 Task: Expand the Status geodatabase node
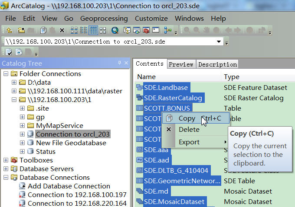(22, 151)
